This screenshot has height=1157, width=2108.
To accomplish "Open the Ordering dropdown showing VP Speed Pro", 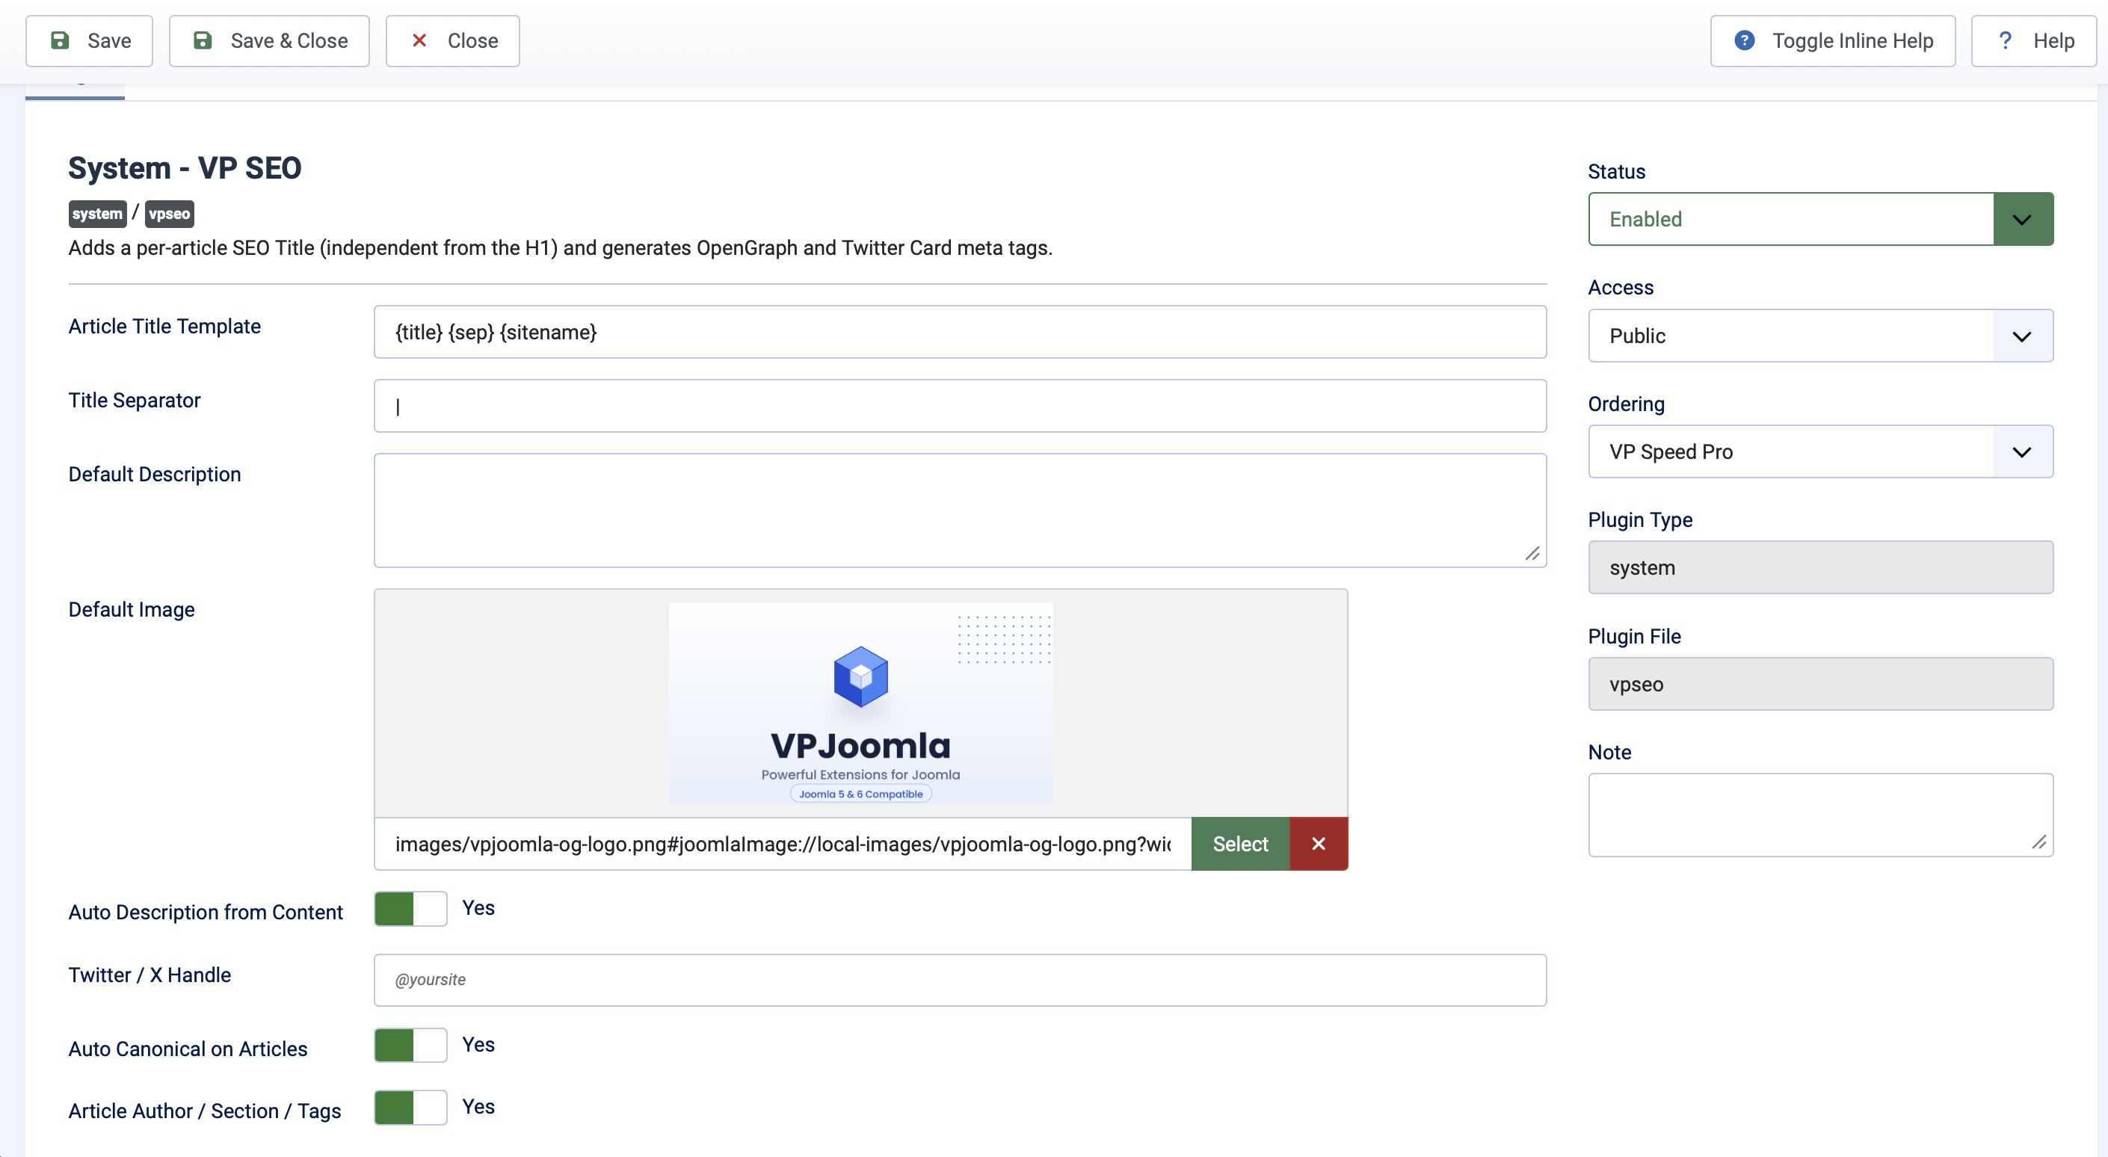I will (1821, 451).
